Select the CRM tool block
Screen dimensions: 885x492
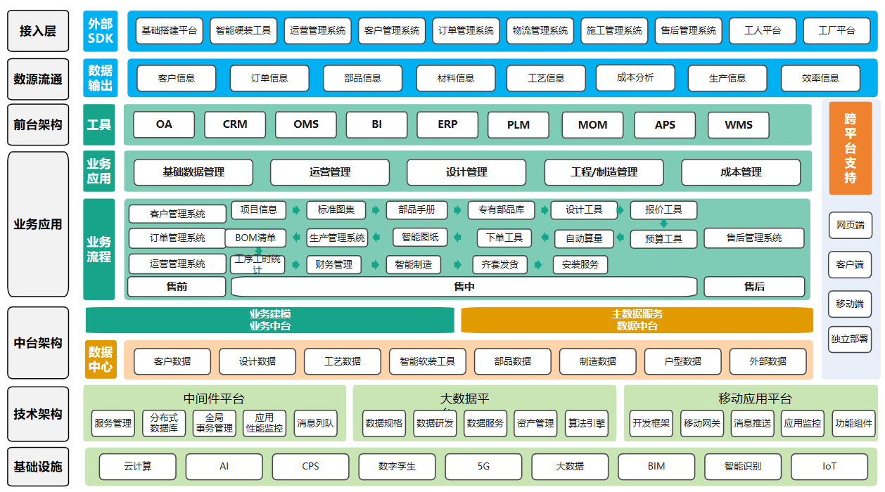pos(234,124)
